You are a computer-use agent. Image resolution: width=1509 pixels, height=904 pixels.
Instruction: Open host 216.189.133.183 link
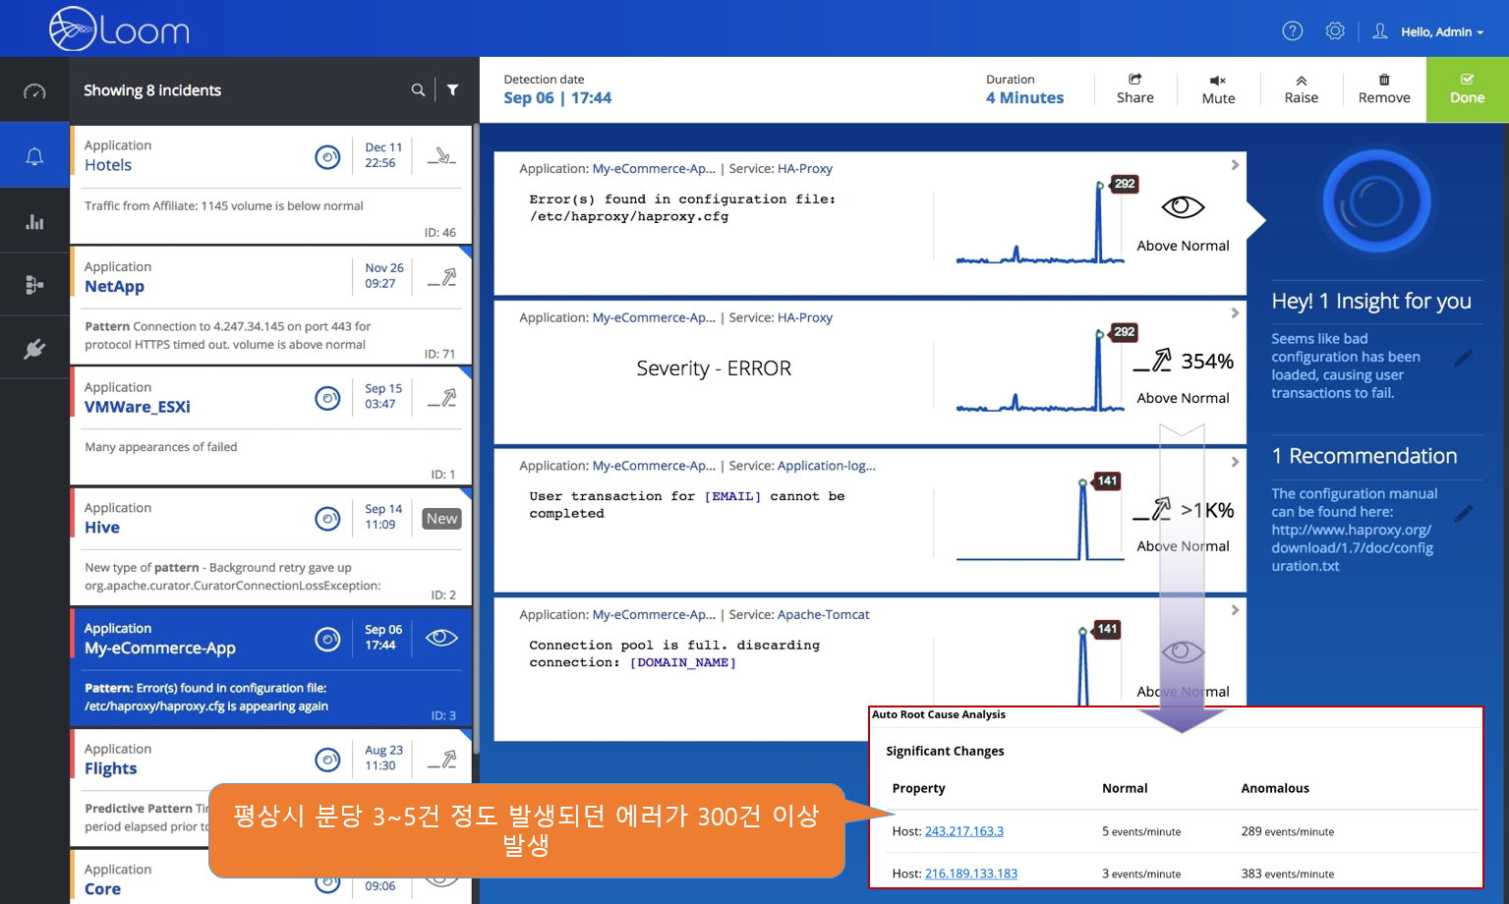970,874
